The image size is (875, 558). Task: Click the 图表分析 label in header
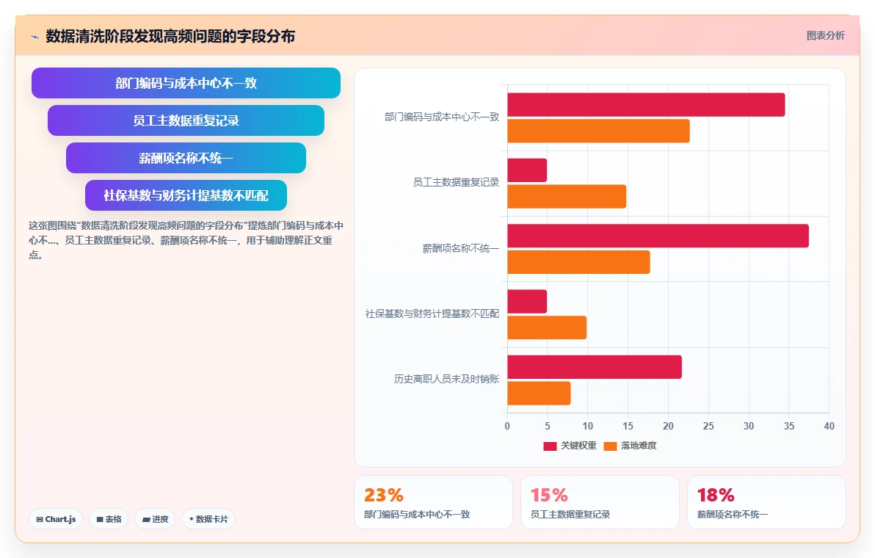pyautogui.click(x=825, y=36)
